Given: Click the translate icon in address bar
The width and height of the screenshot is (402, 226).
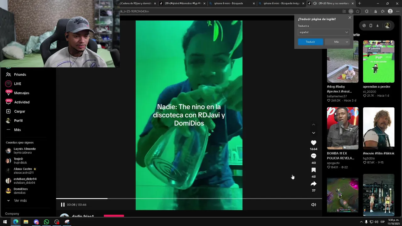Looking at the screenshot, I should point(351,11).
